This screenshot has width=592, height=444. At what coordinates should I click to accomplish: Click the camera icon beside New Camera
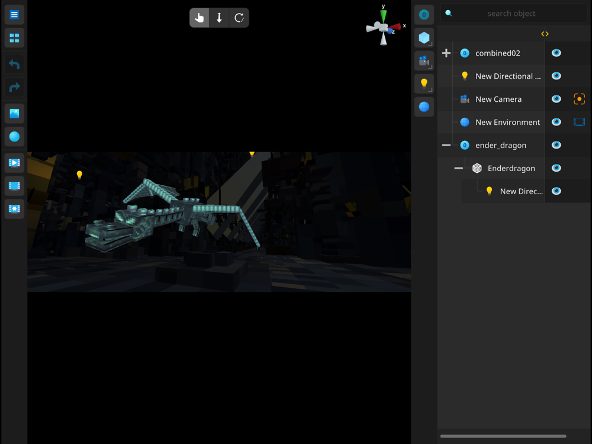(x=465, y=99)
